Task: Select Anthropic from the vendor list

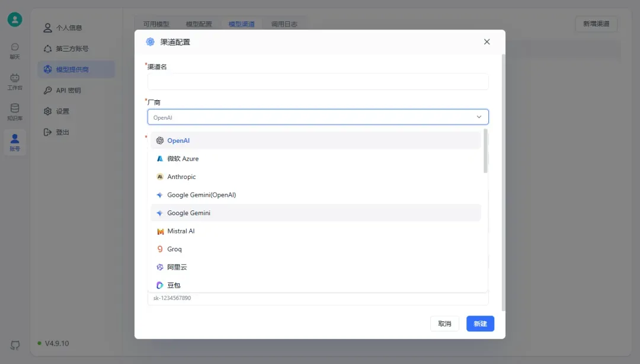Action: pos(316,177)
